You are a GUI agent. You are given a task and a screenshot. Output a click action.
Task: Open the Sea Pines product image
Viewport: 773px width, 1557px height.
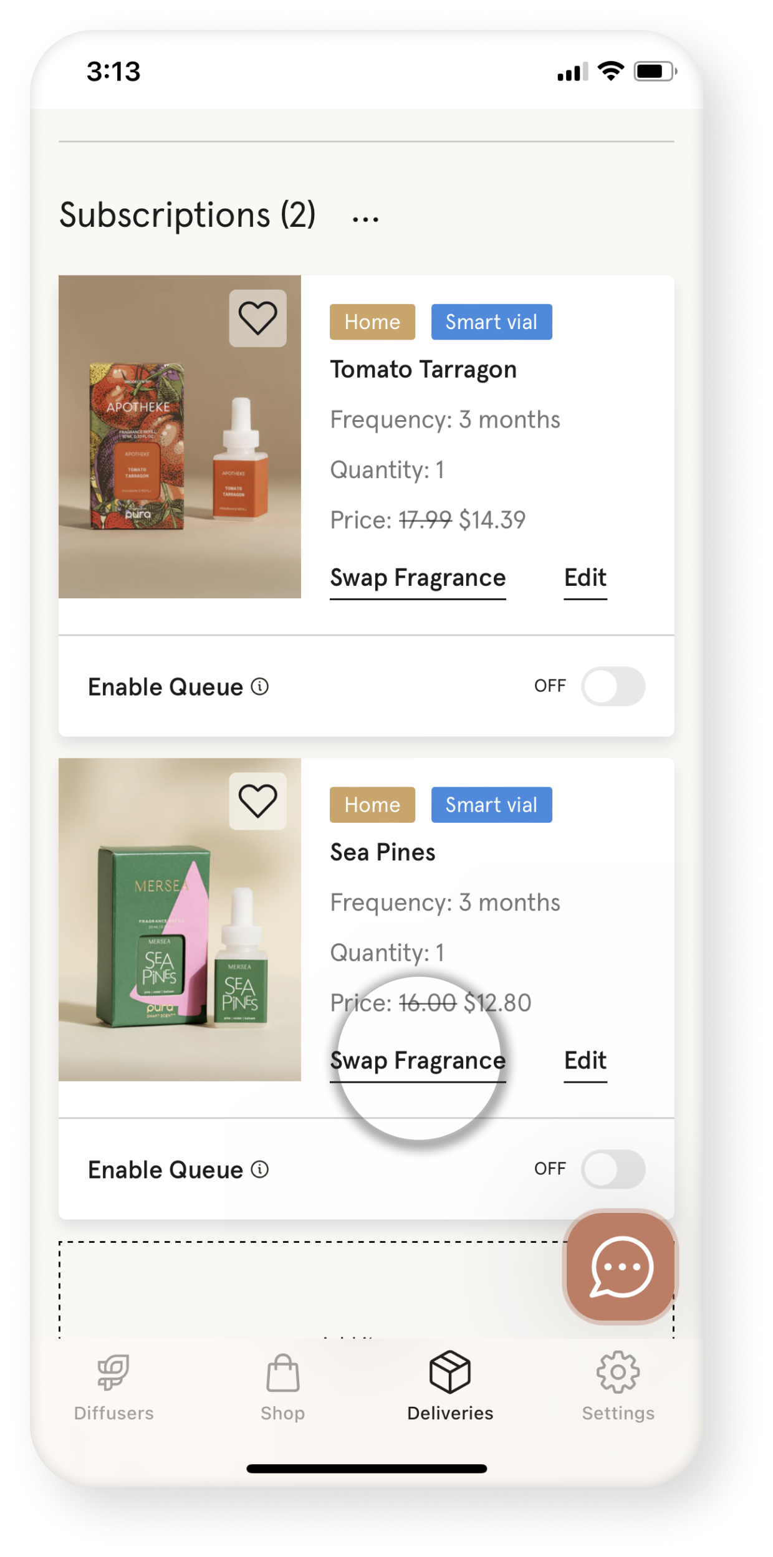click(x=180, y=919)
